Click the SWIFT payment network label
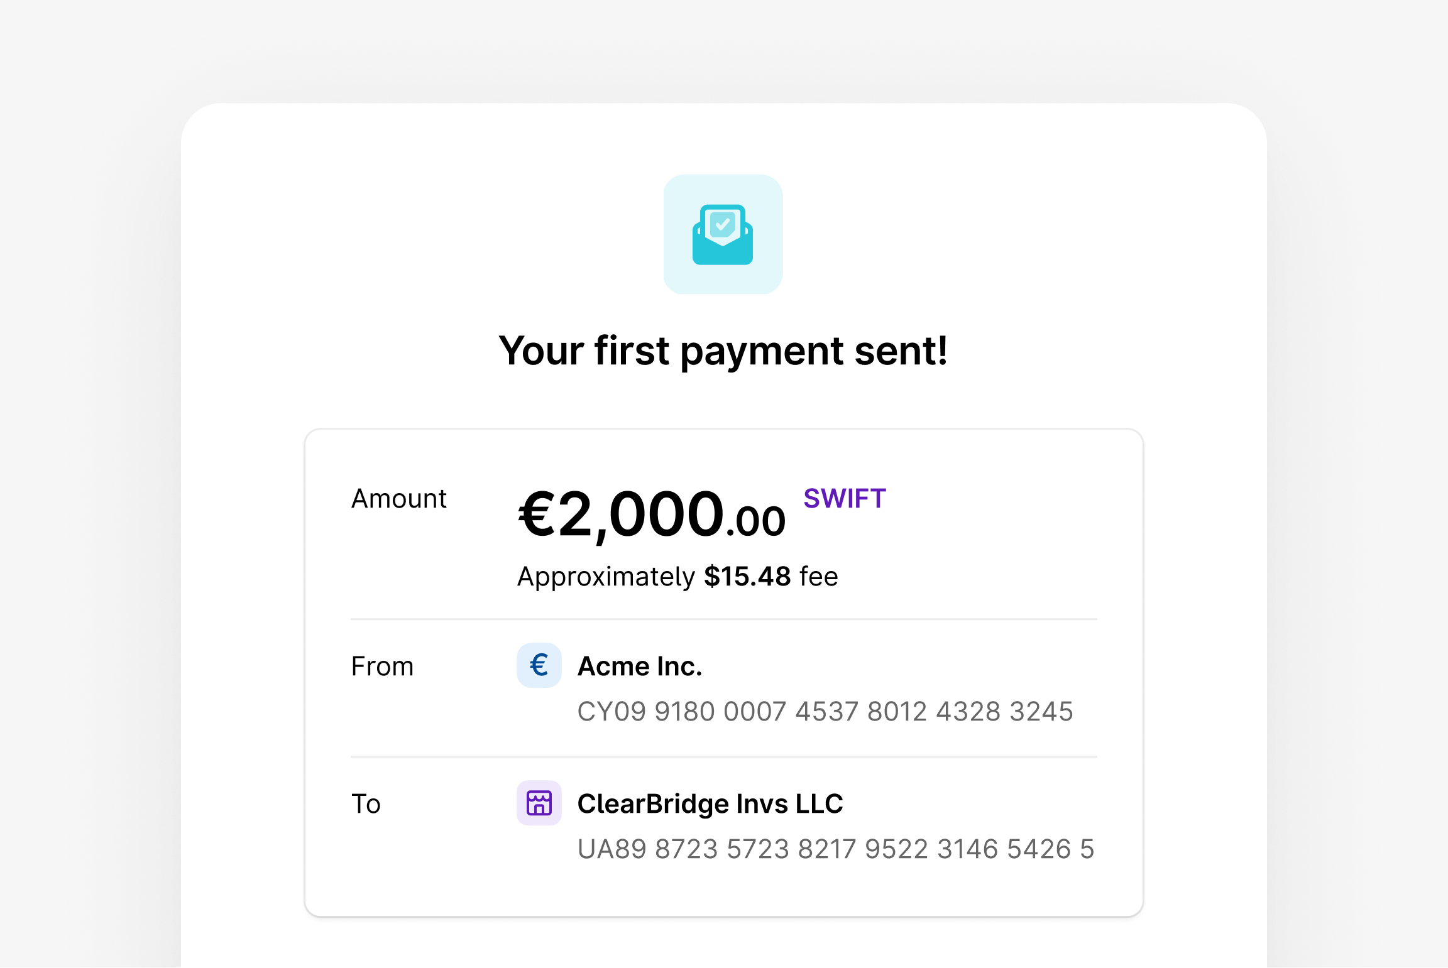Image resolution: width=1448 pixels, height=968 pixels. tap(845, 498)
